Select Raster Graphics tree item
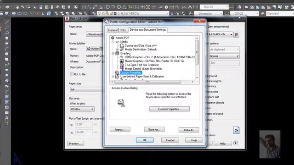 pyautogui.click(x=154, y=61)
